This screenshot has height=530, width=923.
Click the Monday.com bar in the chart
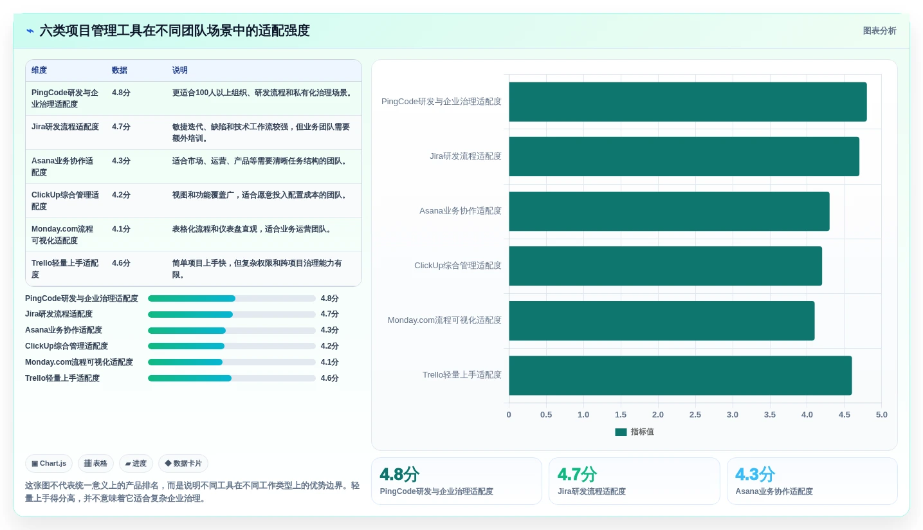(661, 320)
